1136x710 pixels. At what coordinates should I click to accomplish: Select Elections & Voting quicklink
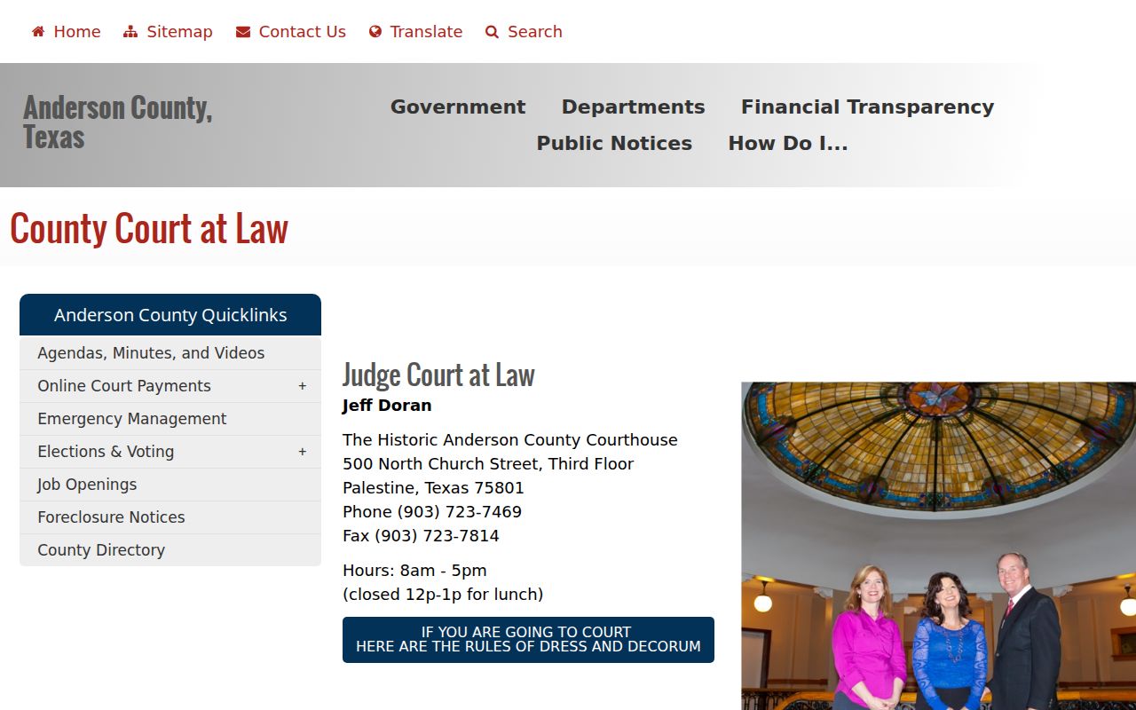tap(170, 452)
